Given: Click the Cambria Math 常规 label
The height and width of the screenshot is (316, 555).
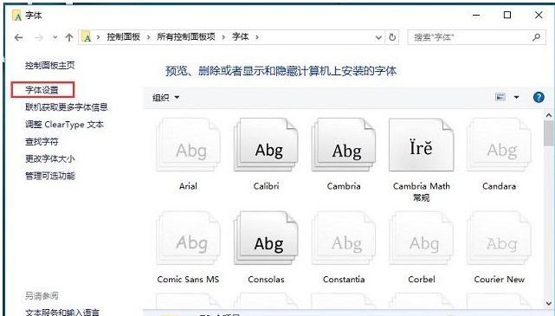Looking at the screenshot, I should click(421, 191).
